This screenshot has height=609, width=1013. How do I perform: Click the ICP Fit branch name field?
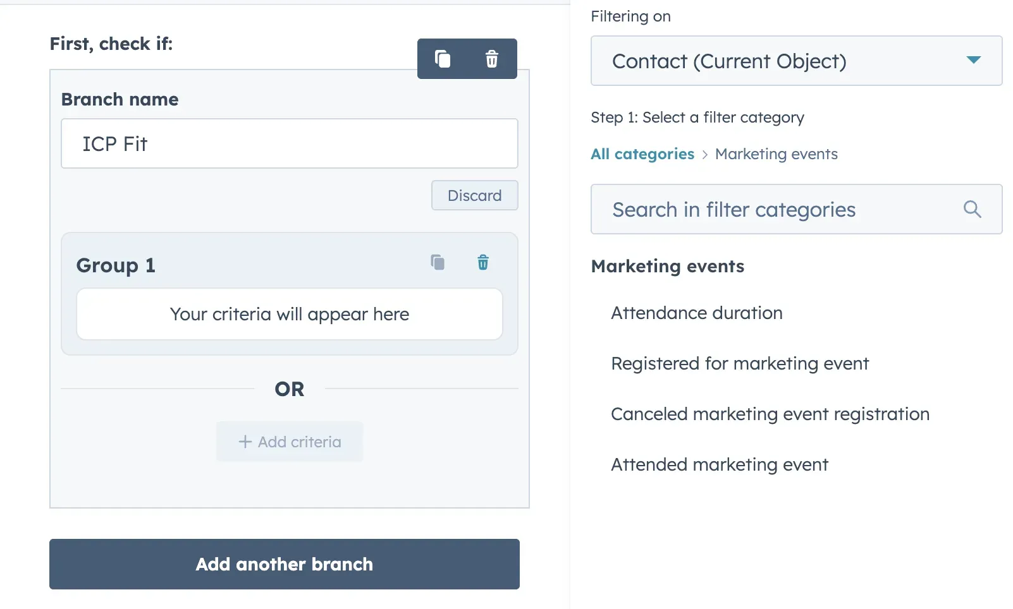coord(289,143)
